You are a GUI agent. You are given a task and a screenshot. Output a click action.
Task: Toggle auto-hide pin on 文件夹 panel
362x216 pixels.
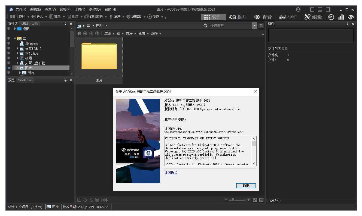[x=66, y=23]
